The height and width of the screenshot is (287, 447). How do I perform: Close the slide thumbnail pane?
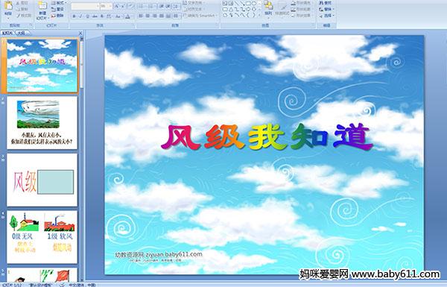(80, 34)
